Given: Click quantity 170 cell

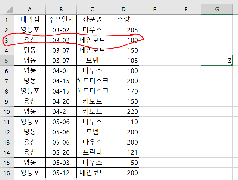Looking at the screenshot, I should tap(123, 91).
